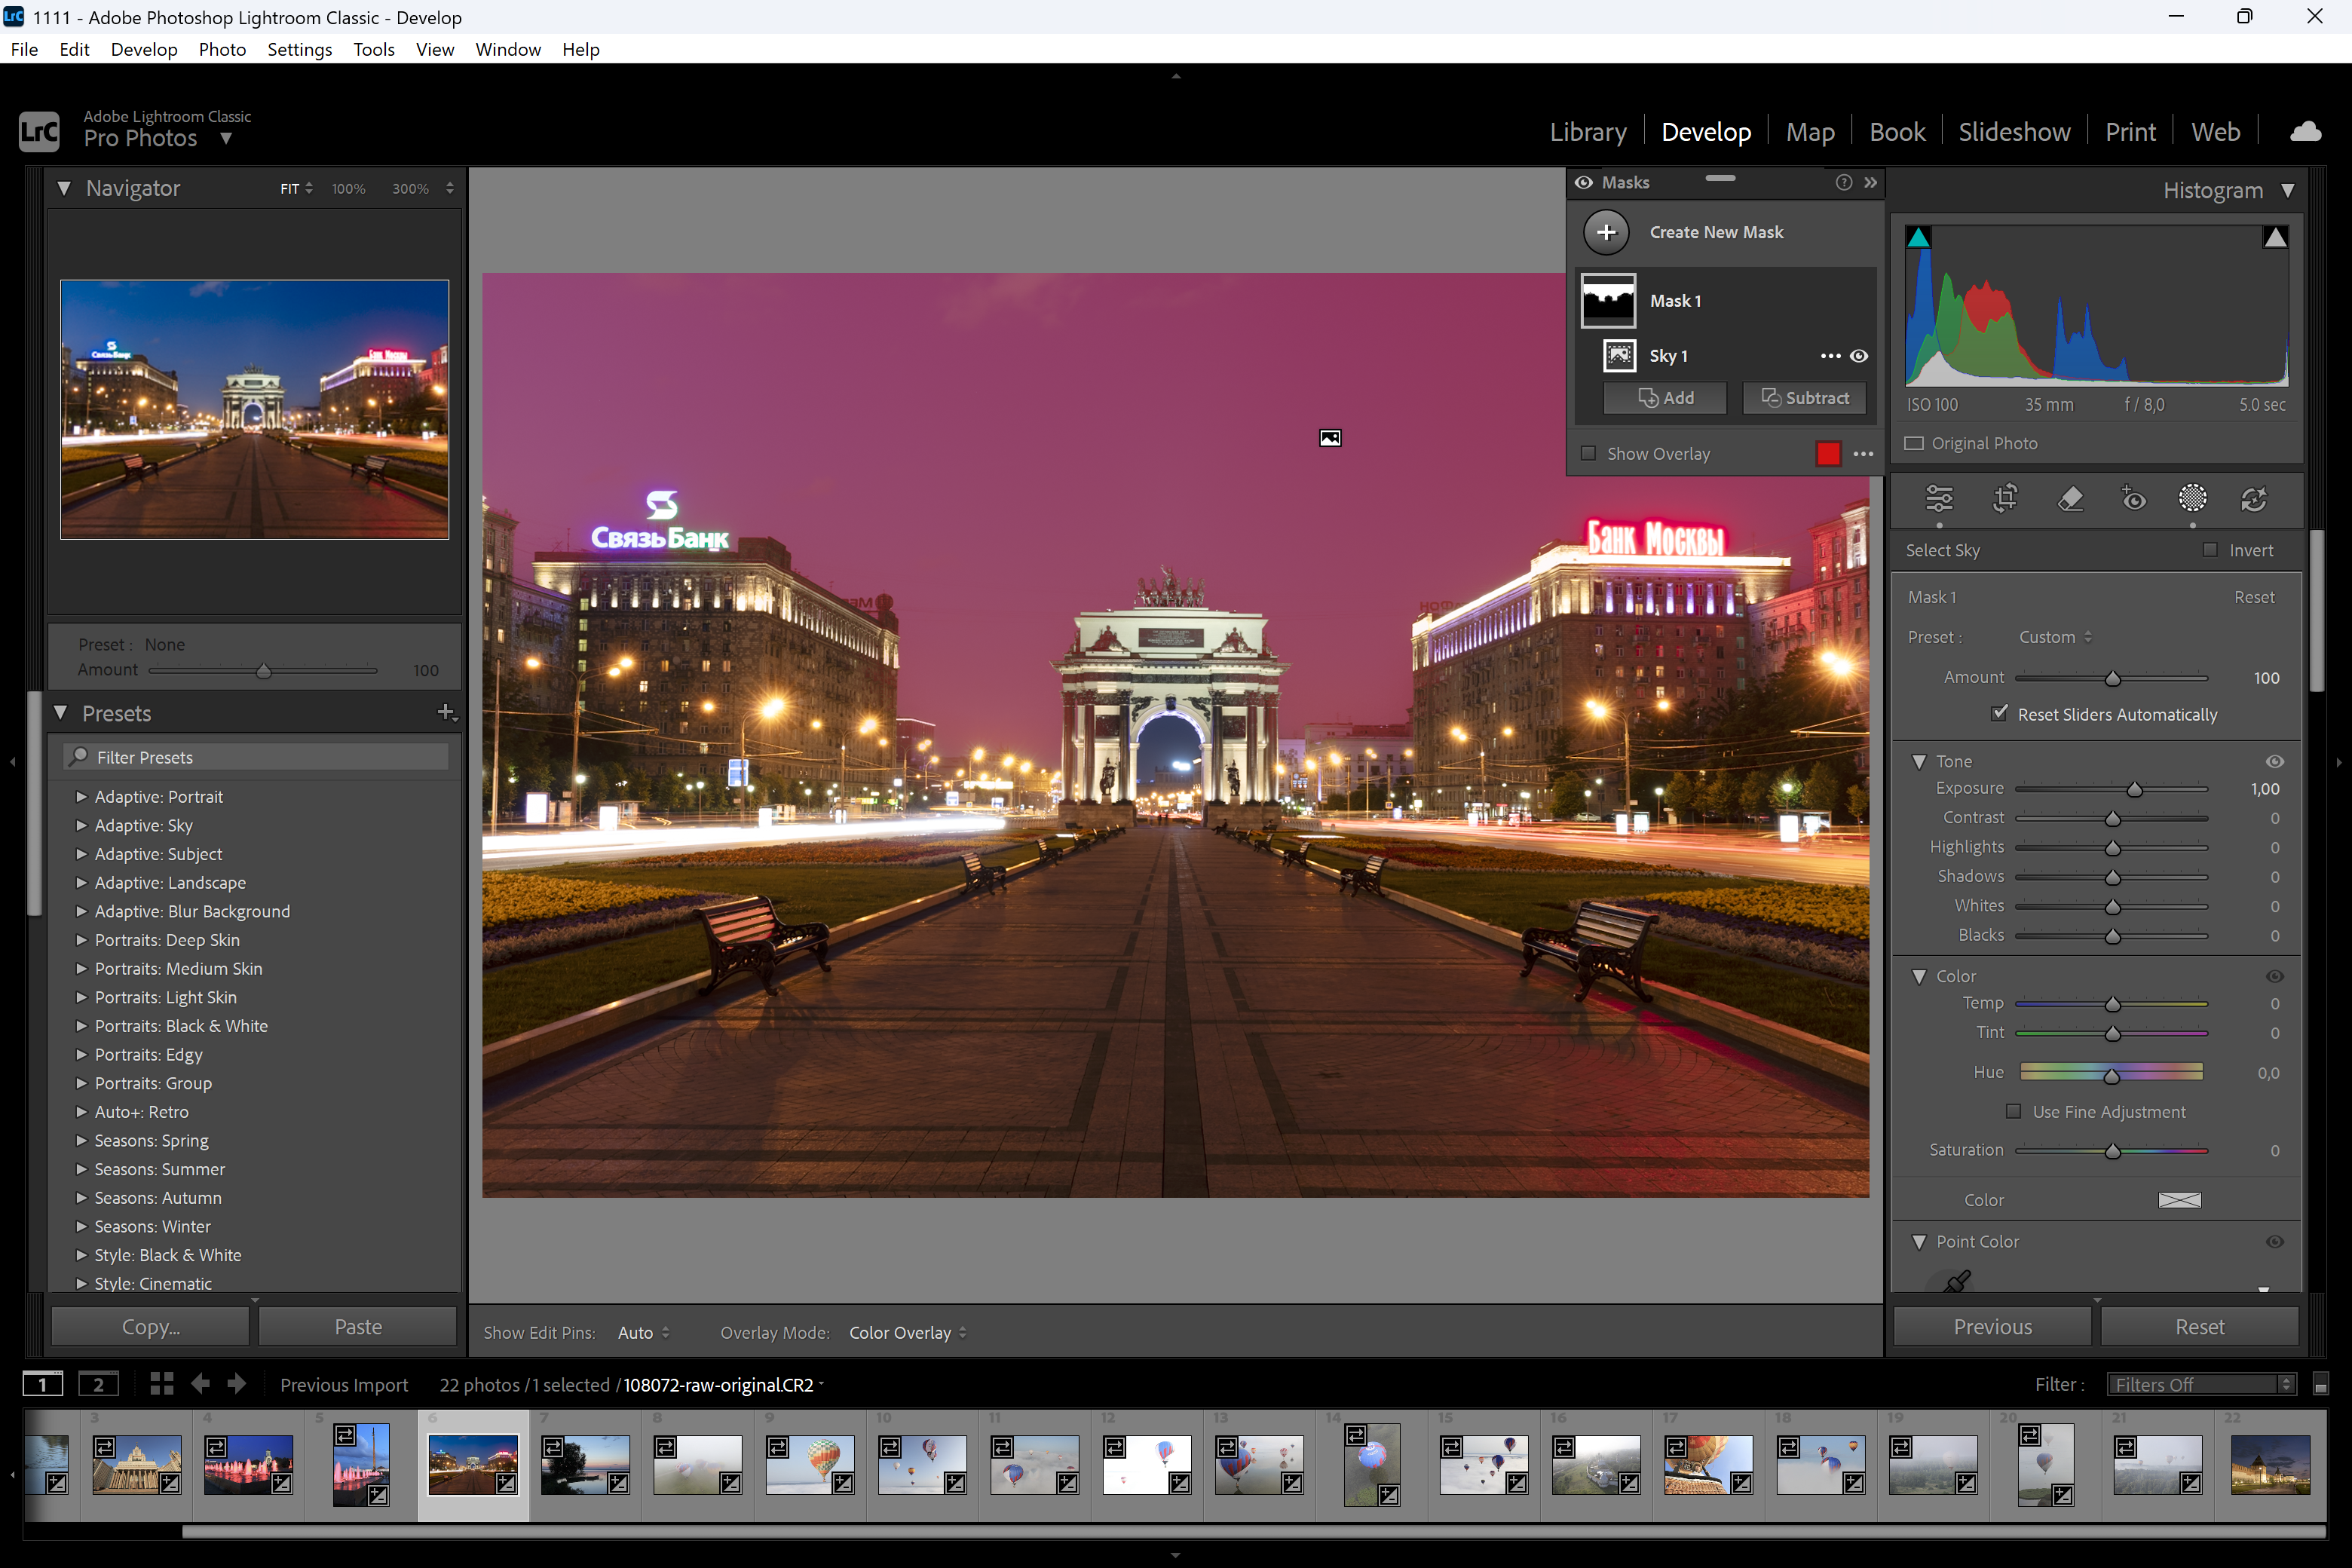The width and height of the screenshot is (2352, 1568).
Task: Select the Sky 1 mask component icon
Action: (x=1619, y=356)
